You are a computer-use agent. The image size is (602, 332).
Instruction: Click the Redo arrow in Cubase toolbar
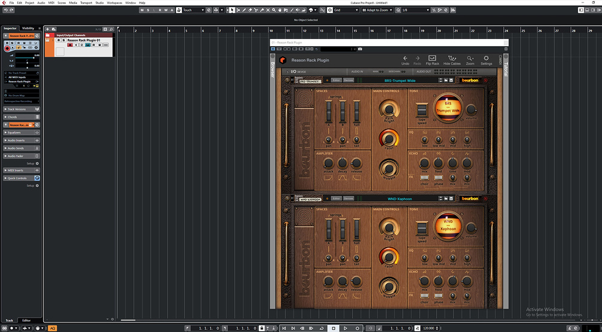(x=11, y=10)
